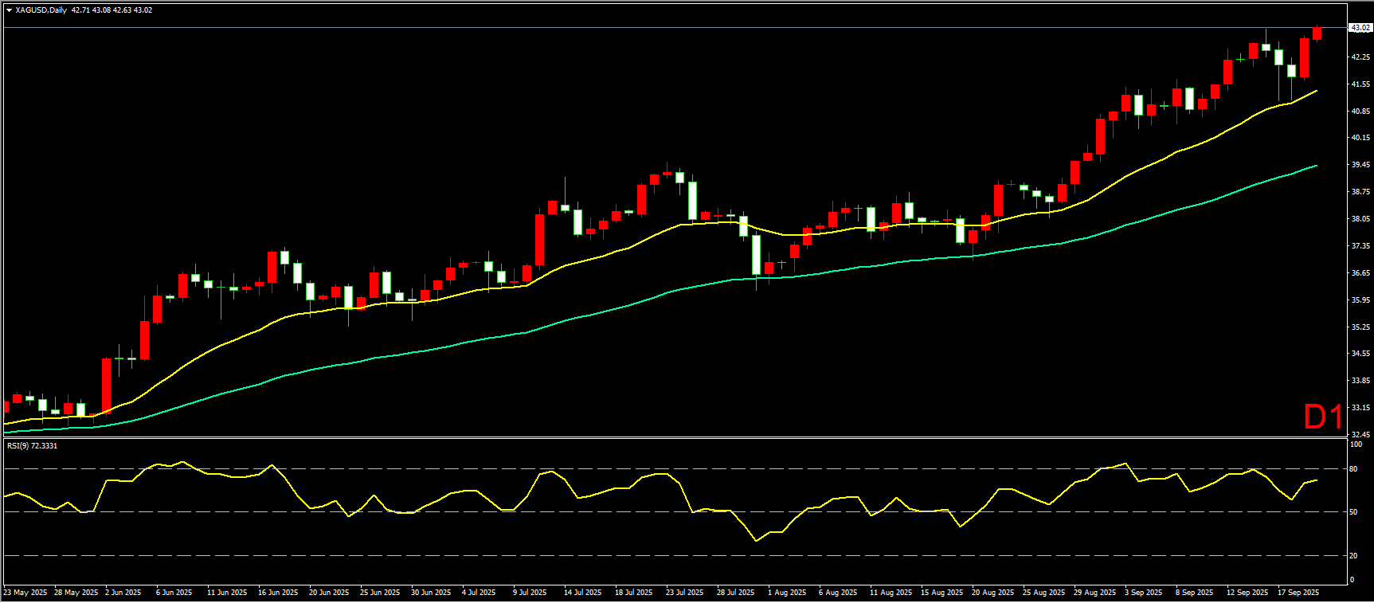The width and height of the screenshot is (1374, 603).
Task: Click the triangle arrow beside XAGUSD,Daily
Action: (x=9, y=10)
